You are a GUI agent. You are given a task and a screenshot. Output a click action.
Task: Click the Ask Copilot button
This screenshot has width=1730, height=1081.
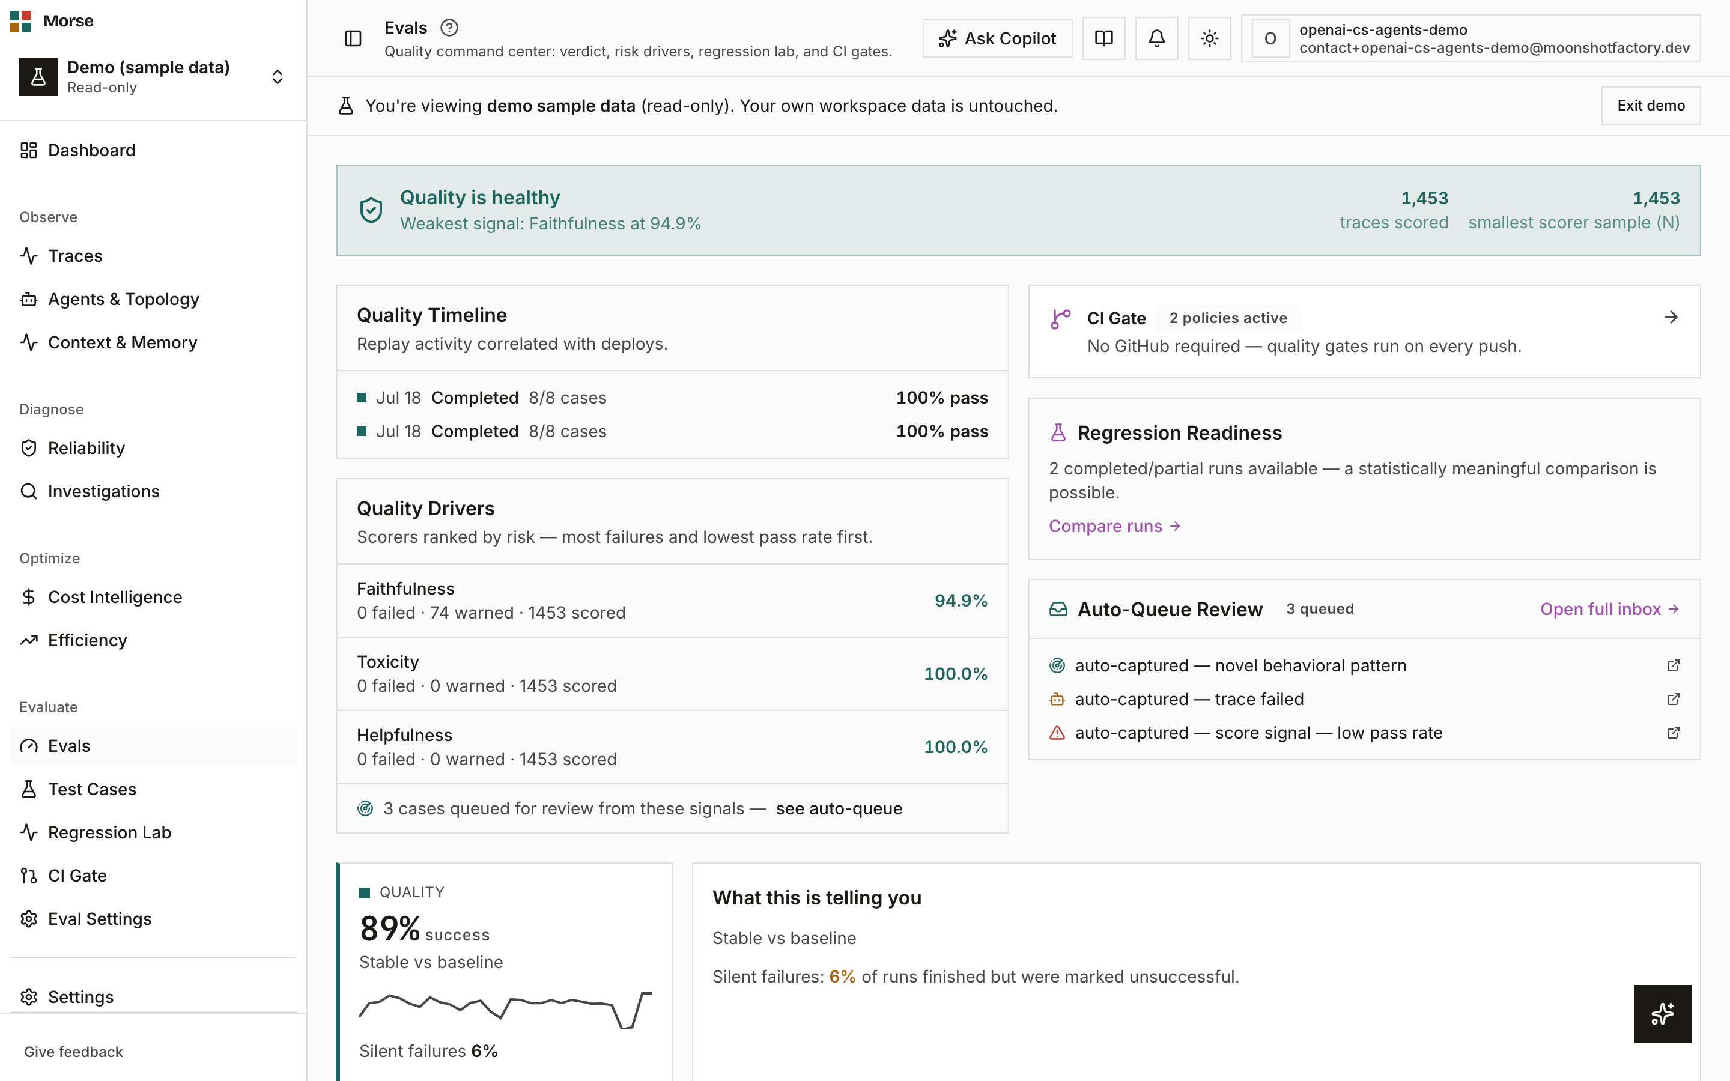point(997,38)
